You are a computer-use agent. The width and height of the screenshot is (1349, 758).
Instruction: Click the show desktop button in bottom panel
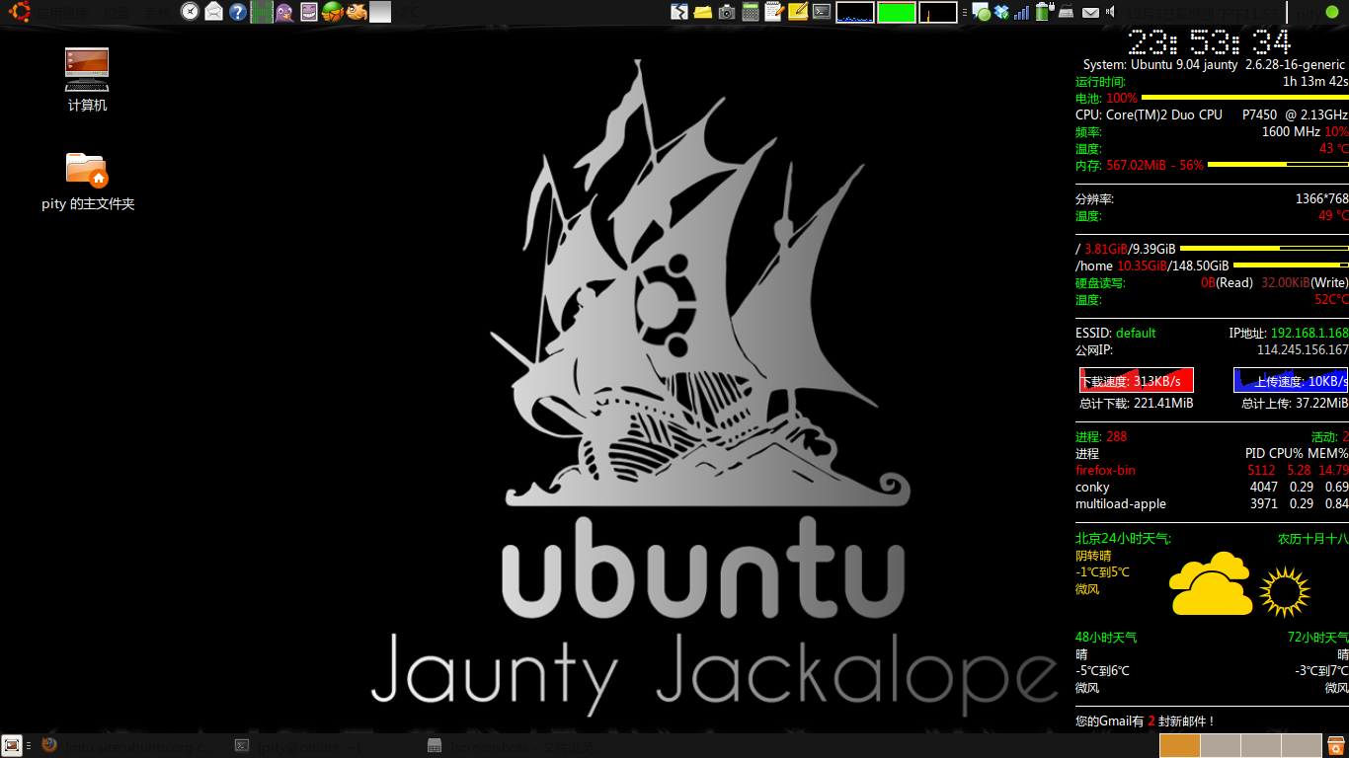[12, 745]
